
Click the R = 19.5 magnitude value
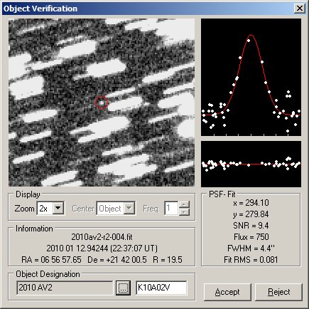168,260
